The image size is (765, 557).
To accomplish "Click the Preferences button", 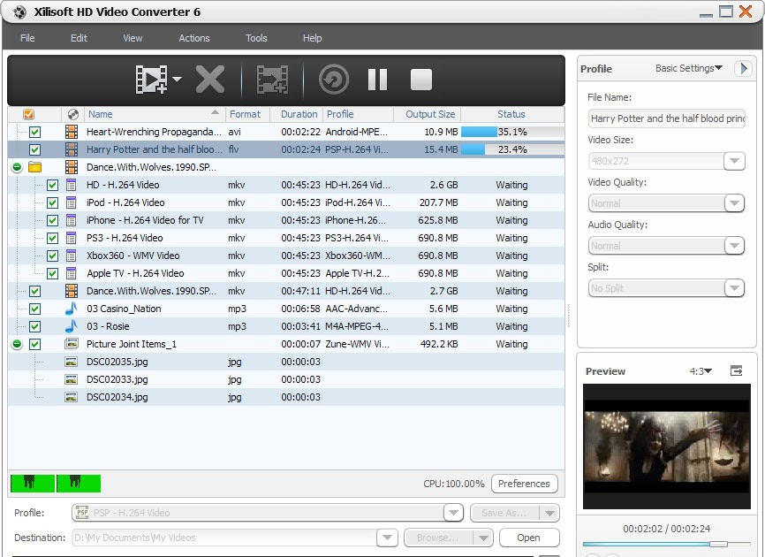I will pos(525,484).
